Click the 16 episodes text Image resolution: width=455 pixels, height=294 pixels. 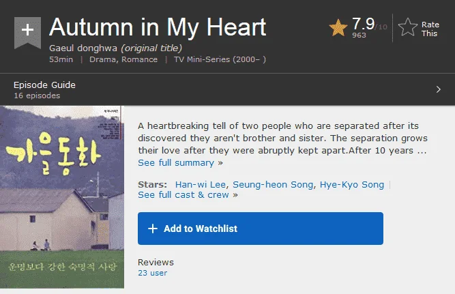coord(37,95)
